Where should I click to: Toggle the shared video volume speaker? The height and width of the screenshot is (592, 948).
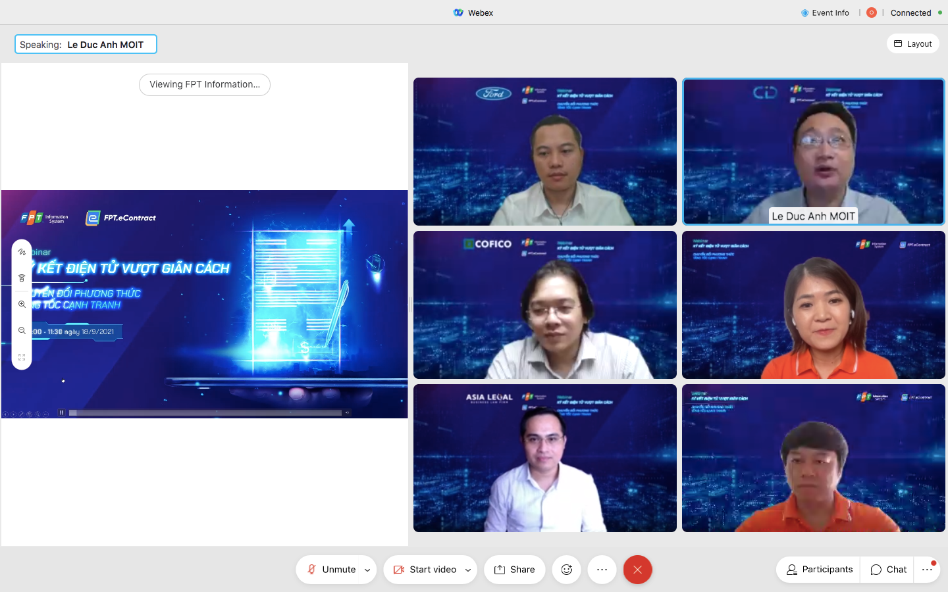coord(347,412)
